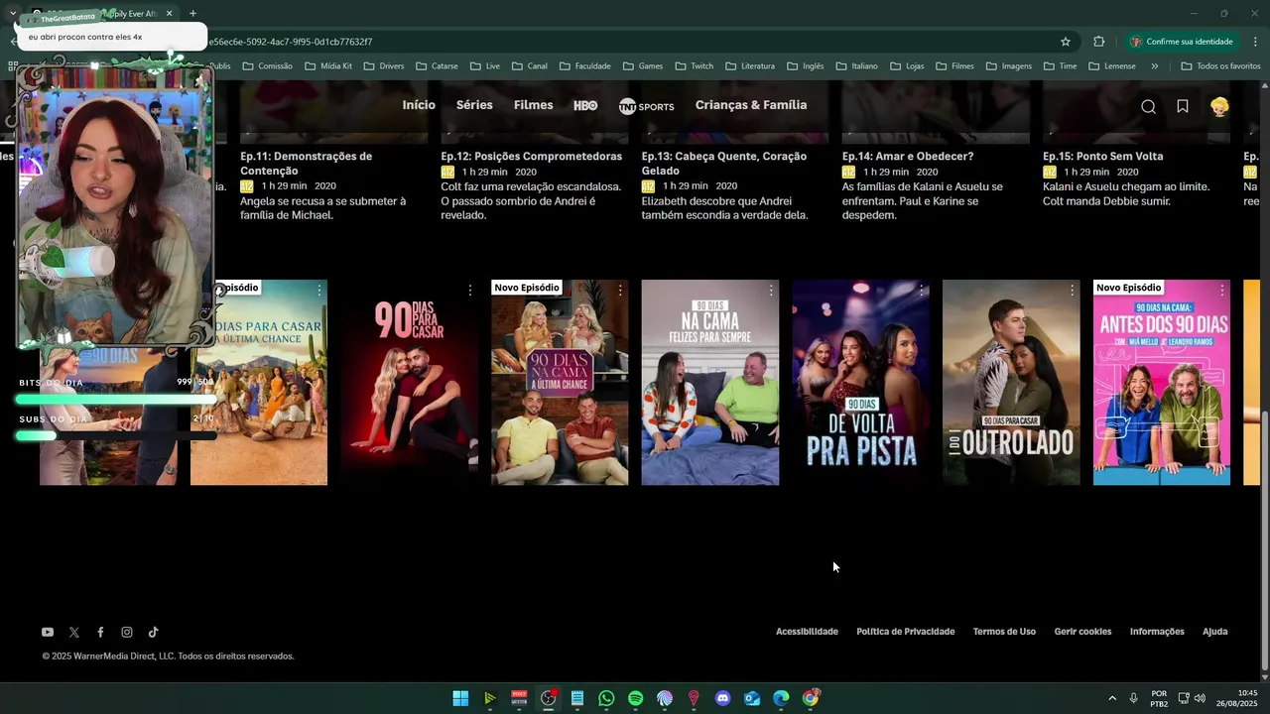1270x714 pixels.
Task: Open Outlook from the taskbar
Action: (x=752, y=698)
